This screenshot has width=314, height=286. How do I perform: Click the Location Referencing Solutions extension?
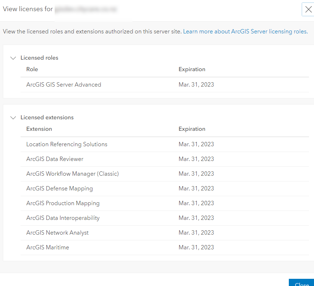point(67,144)
